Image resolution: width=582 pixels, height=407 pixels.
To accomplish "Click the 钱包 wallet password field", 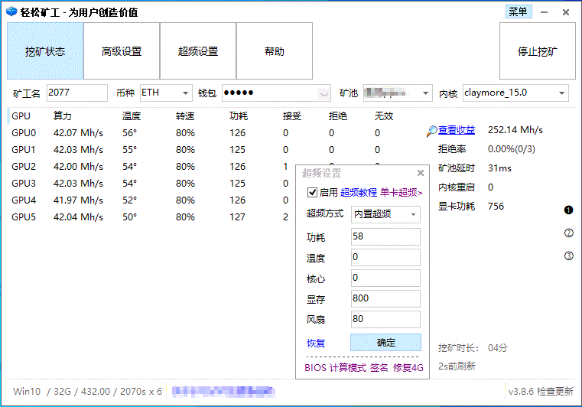I will [276, 93].
